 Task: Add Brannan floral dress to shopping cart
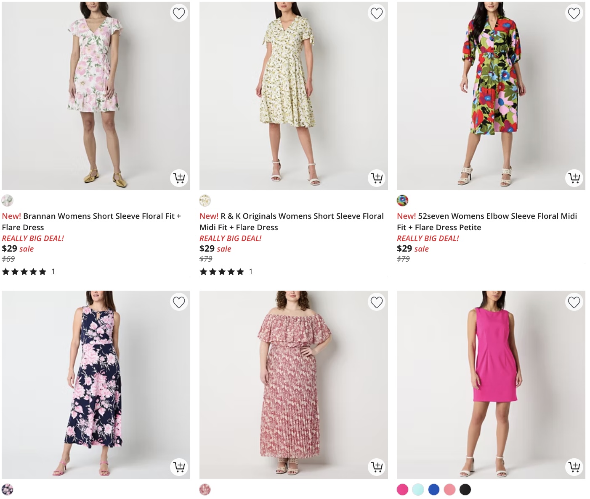tap(179, 178)
